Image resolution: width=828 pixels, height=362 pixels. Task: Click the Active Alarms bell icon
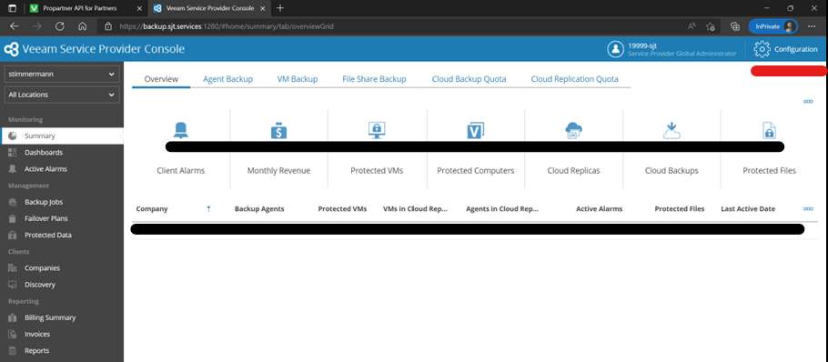tap(13, 169)
